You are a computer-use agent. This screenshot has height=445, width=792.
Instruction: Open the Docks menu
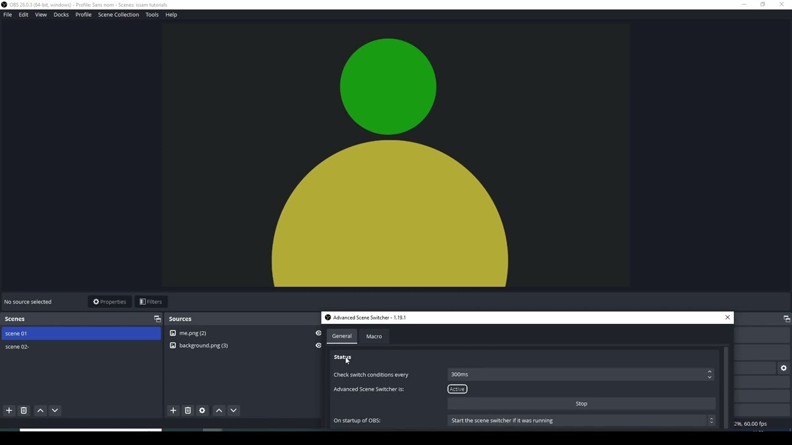pyautogui.click(x=61, y=14)
